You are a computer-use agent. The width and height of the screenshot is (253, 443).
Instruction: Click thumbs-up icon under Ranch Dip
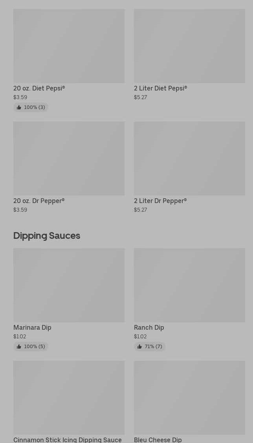coord(139,347)
